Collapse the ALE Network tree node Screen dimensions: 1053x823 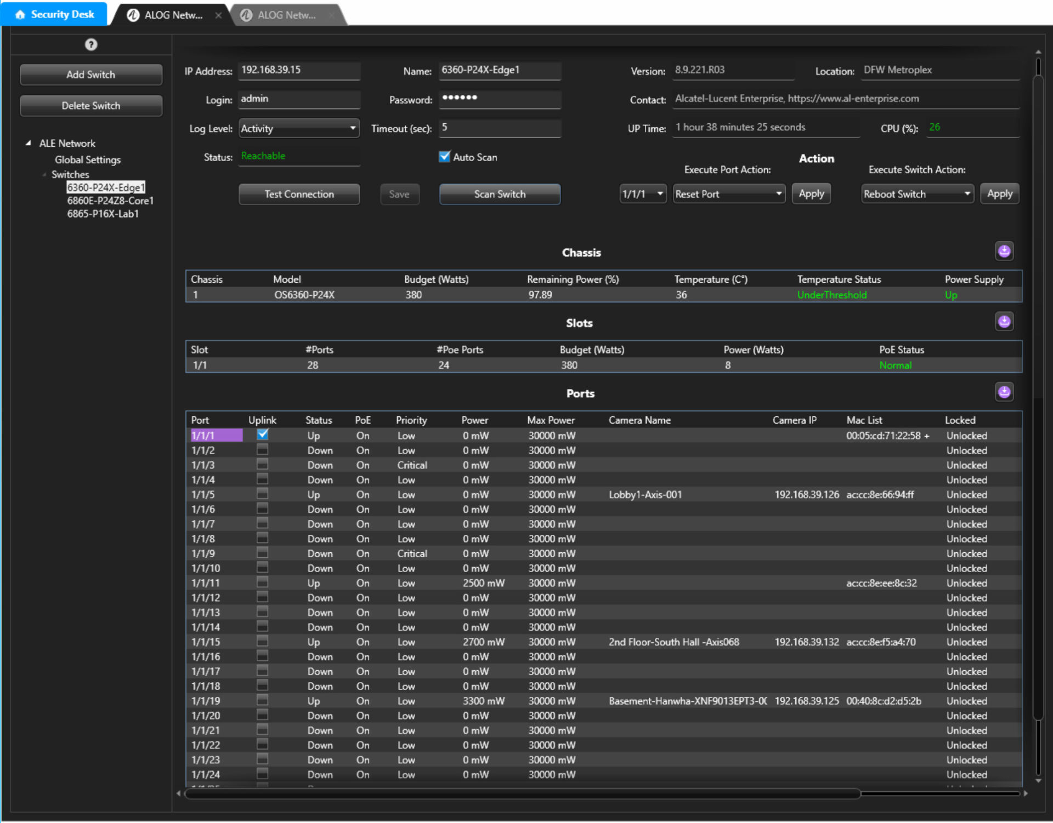(x=28, y=143)
